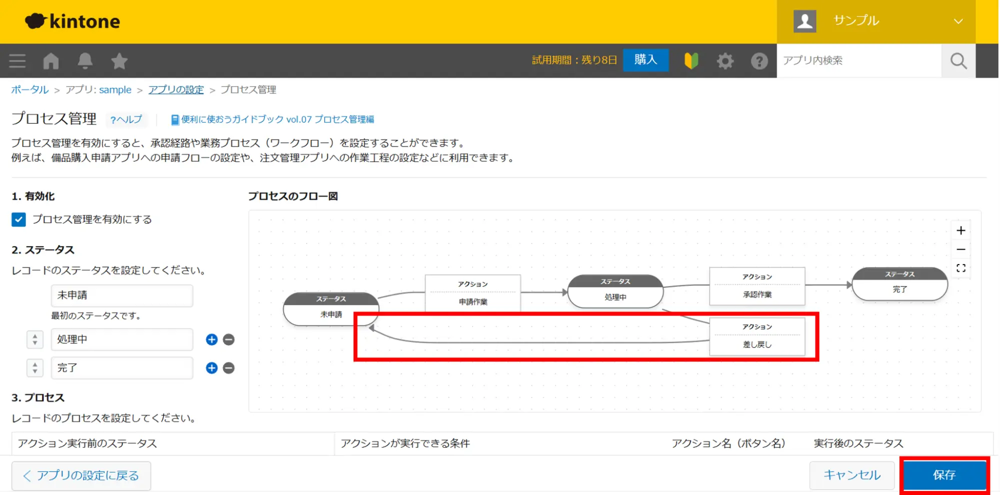Click the beginner guide leaf icon
Screen dimensions: 1000x495
coord(691,61)
